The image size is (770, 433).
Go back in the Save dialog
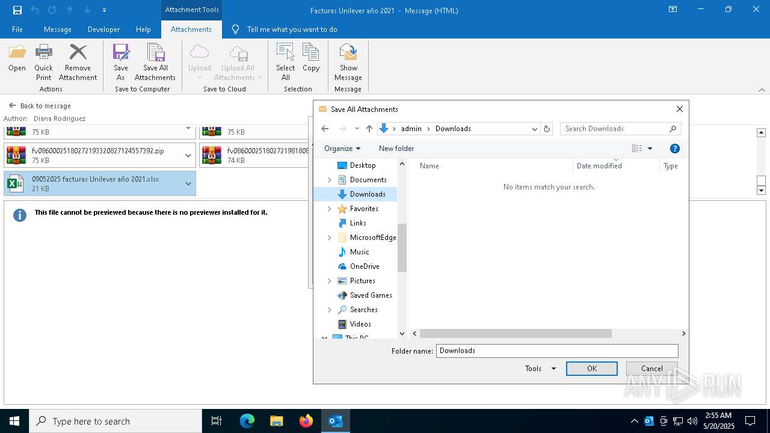coord(325,129)
